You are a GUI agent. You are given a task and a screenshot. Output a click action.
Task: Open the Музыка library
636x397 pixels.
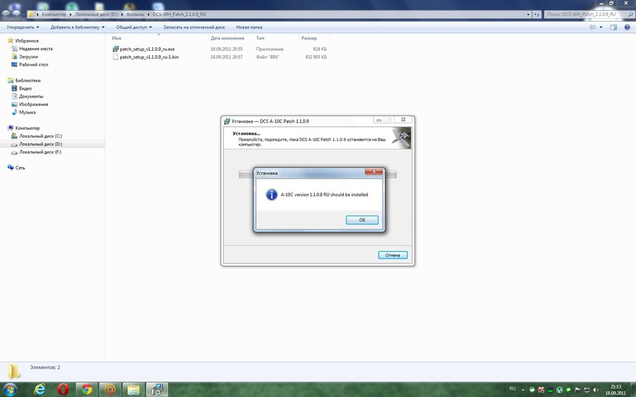[27, 112]
